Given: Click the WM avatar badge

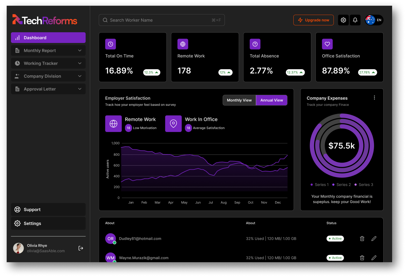Looking at the screenshot, I should pos(110,257).
